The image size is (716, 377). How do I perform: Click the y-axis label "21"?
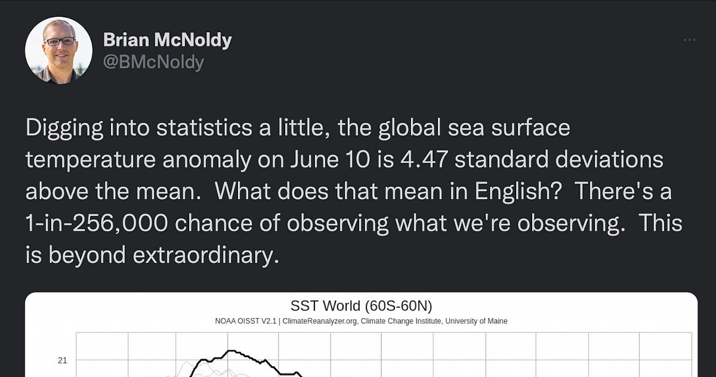click(x=62, y=360)
